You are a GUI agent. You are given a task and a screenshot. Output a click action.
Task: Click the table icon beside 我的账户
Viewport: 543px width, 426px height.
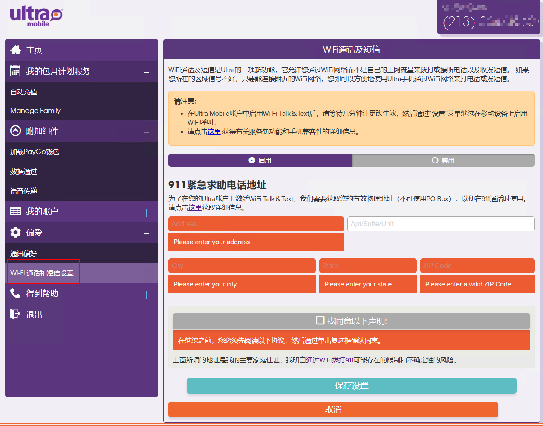coord(15,211)
